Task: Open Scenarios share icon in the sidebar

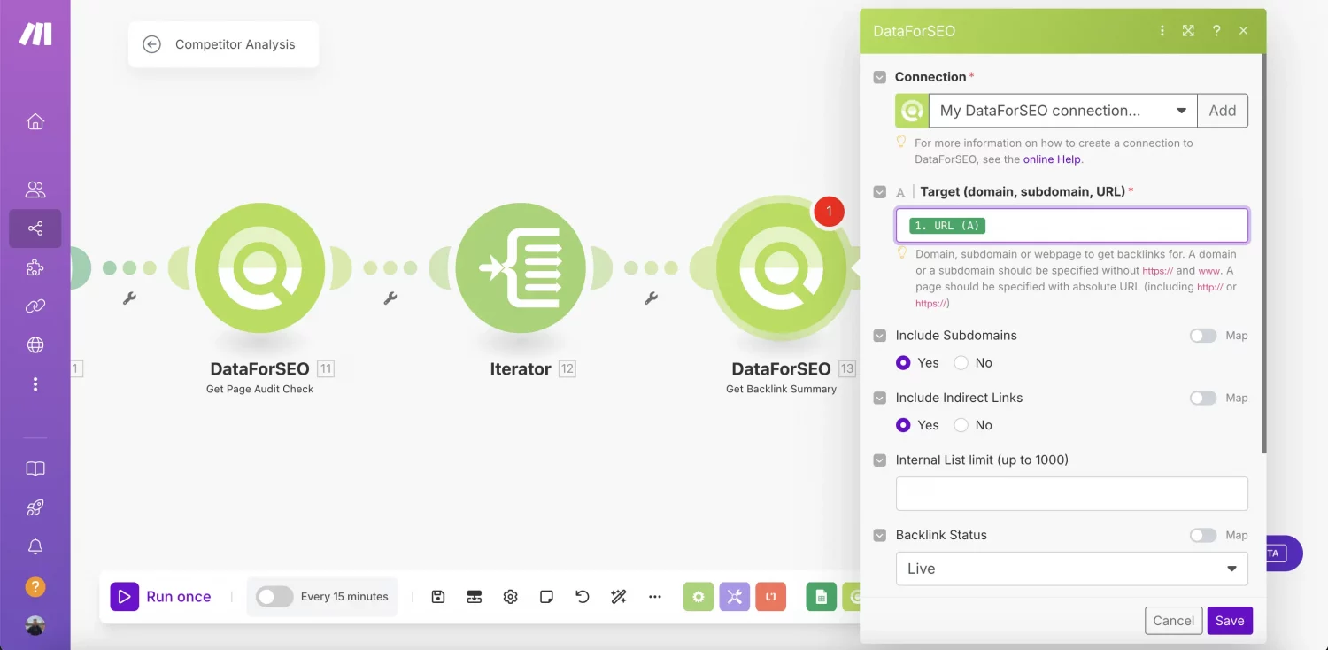Action: click(x=35, y=228)
